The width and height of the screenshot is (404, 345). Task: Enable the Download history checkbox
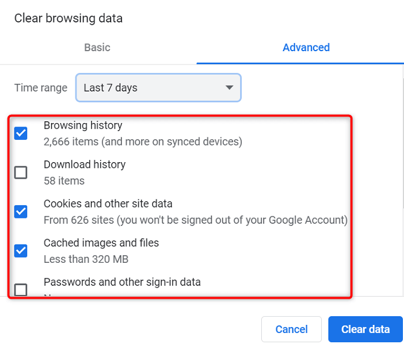click(x=21, y=172)
